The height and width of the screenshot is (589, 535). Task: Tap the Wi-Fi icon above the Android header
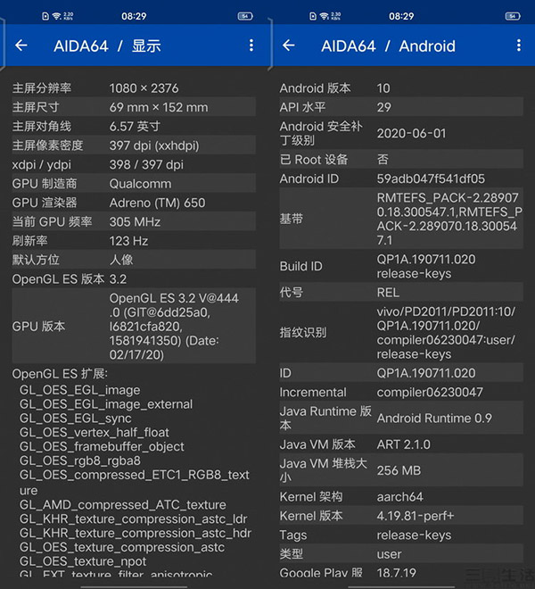click(x=323, y=16)
